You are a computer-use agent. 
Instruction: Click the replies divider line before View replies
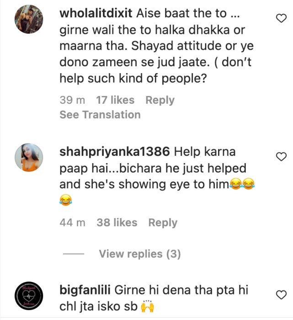[x=74, y=254]
